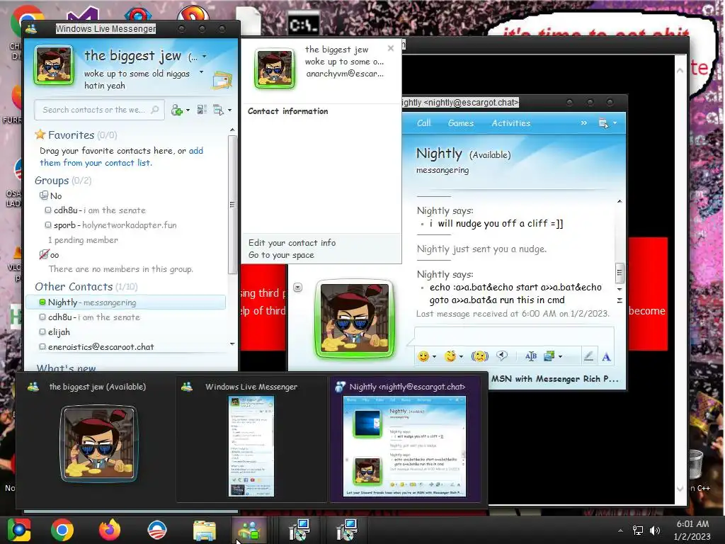This screenshot has height=544, width=725.
Task: Click the large display picture in chat window
Action: pos(355,319)
